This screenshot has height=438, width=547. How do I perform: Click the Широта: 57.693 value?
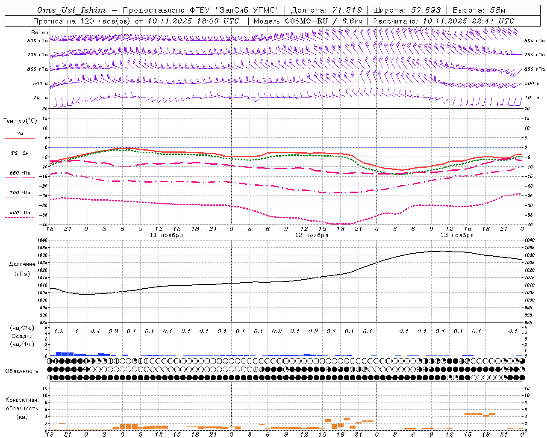(407, 10)
